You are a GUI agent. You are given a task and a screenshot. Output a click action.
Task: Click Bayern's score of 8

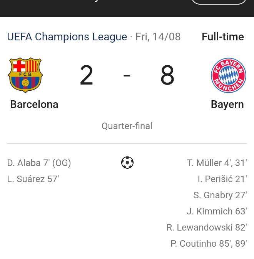tap(167, 76)
